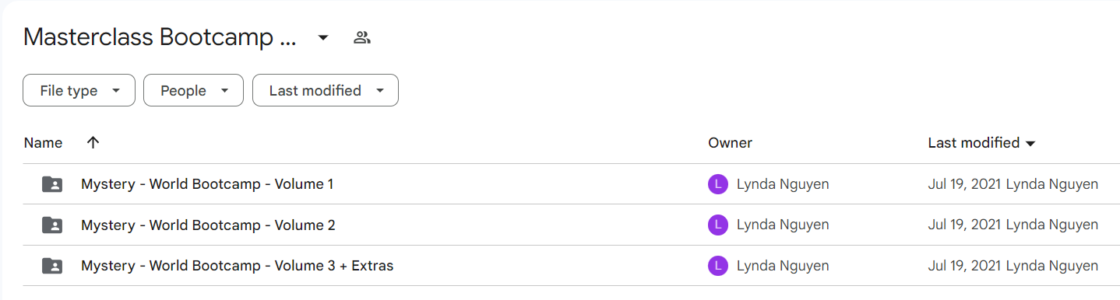Select Mystery - World Bootcamp - Volume 1
Screen dimensions: 1120x300
(207, 184)
